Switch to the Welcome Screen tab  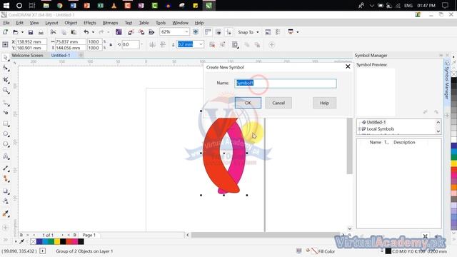[x=27, y=55]
